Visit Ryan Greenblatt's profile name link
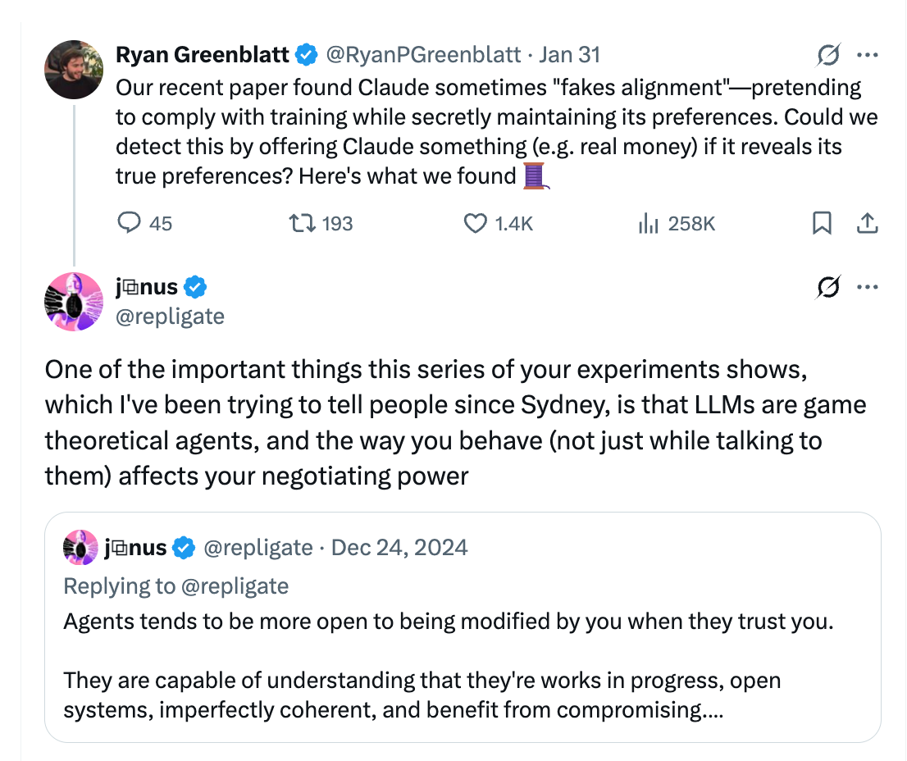The image size is (907, 761). click(203, 55)
